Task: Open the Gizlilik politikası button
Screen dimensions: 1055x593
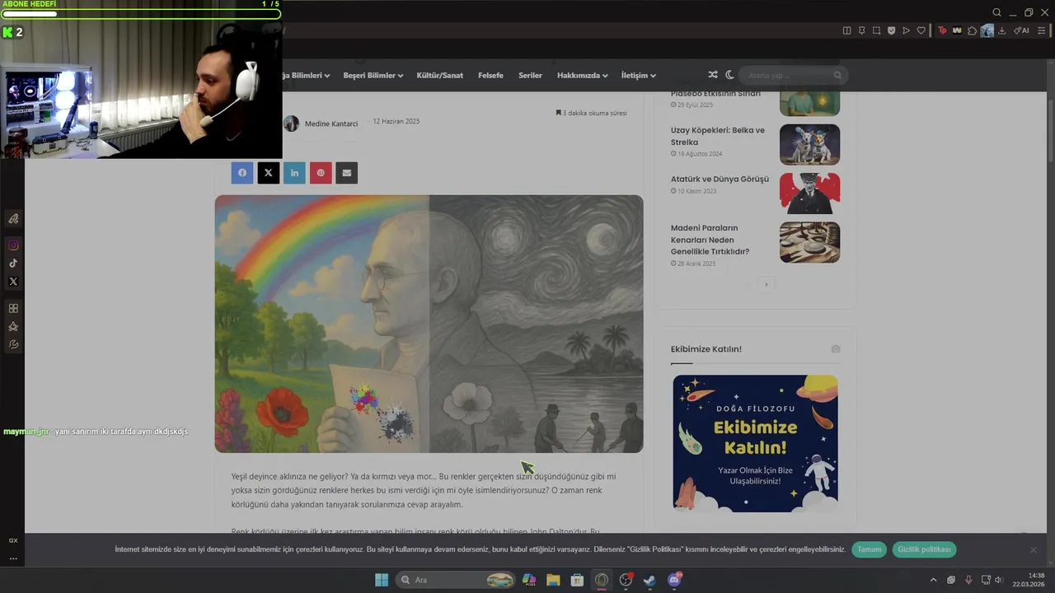Action: tap(924, 549)
